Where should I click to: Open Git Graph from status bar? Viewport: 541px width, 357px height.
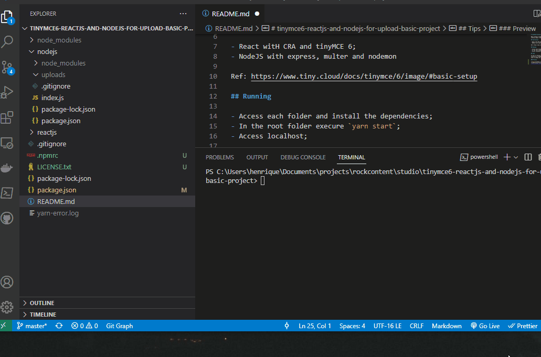pos(120,326)
